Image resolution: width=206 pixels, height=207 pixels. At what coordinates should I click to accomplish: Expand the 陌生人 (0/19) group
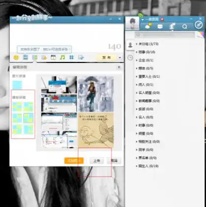coord(147,166)
